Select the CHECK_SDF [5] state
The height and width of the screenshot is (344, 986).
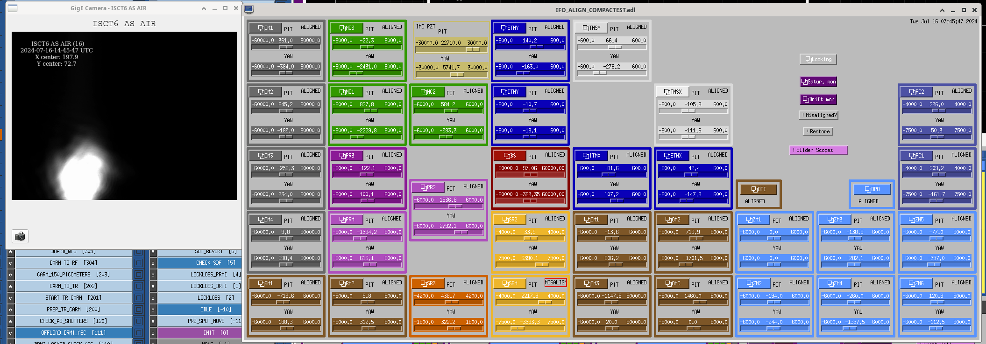point(200,263)
